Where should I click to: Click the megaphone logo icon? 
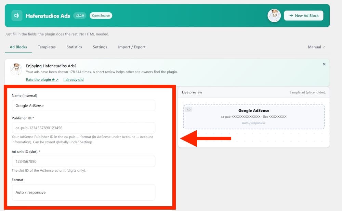17,15
